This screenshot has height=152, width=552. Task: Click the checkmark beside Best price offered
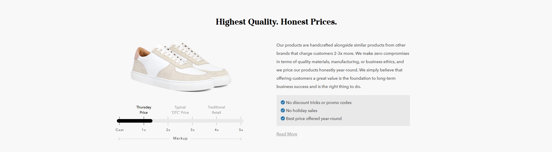283,119
